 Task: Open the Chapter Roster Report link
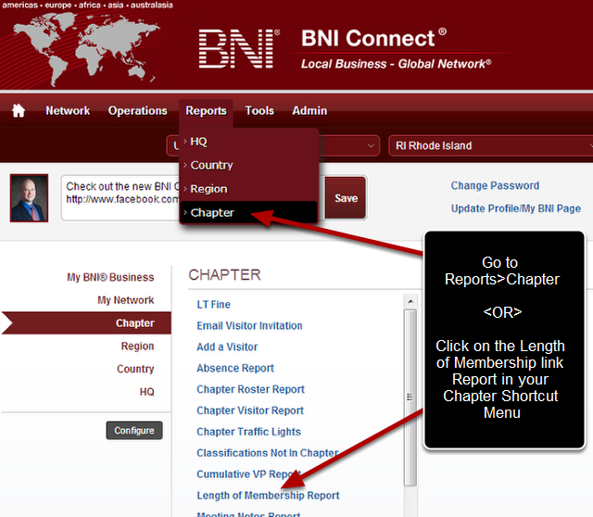(250, 389)
